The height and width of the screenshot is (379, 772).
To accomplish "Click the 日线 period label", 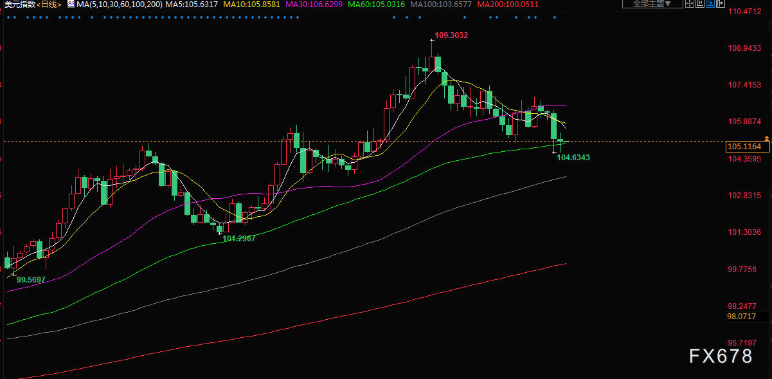I will pyautogui.click(x=49, y=4).
